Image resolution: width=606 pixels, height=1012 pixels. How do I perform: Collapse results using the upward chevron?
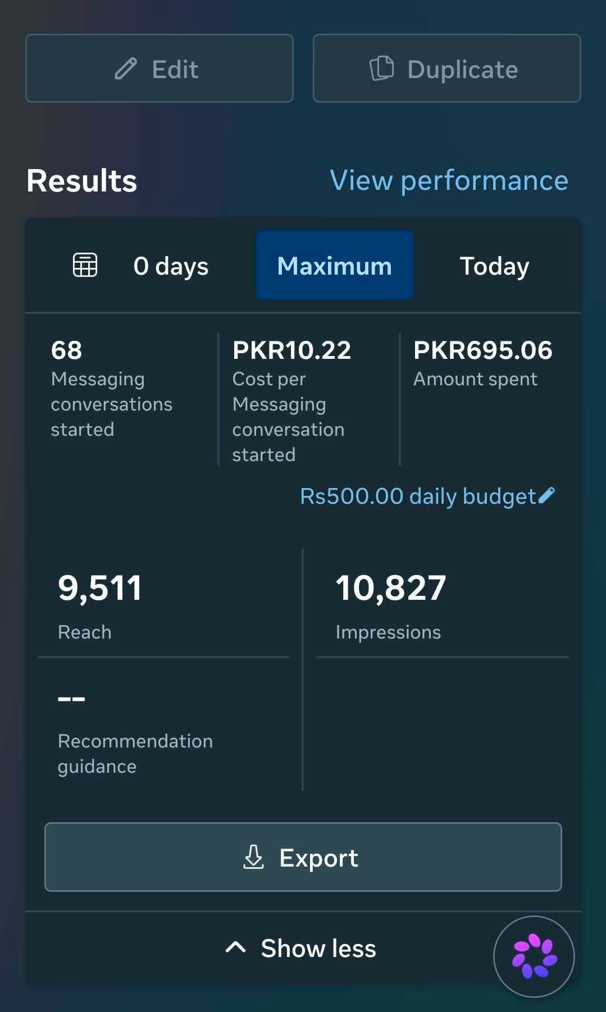[x=235, y=948]
